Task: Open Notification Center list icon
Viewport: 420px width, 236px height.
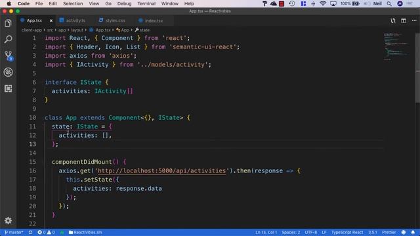Action: click(409, 3)
